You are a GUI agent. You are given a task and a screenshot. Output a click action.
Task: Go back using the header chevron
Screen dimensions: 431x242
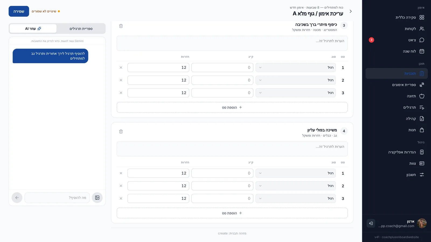[350, 11]
